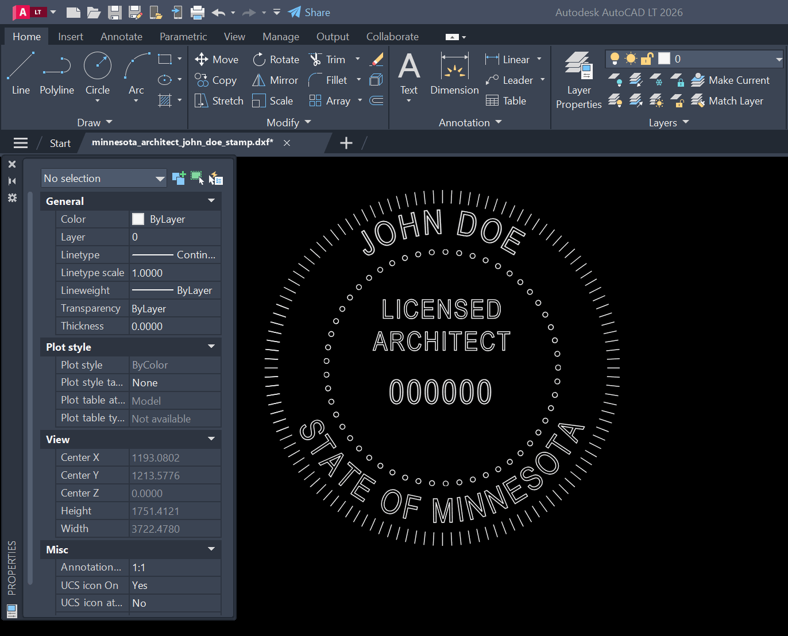Click the Quick Select icon in Properties
The height and width of the screenshot is (636, 788).
pos(215,178)
